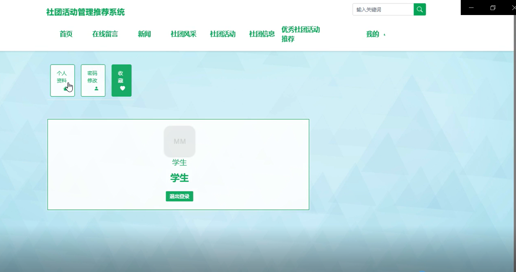Click the MM avatar placeholder
The image size is (516, 272).
tap(180, 141)
